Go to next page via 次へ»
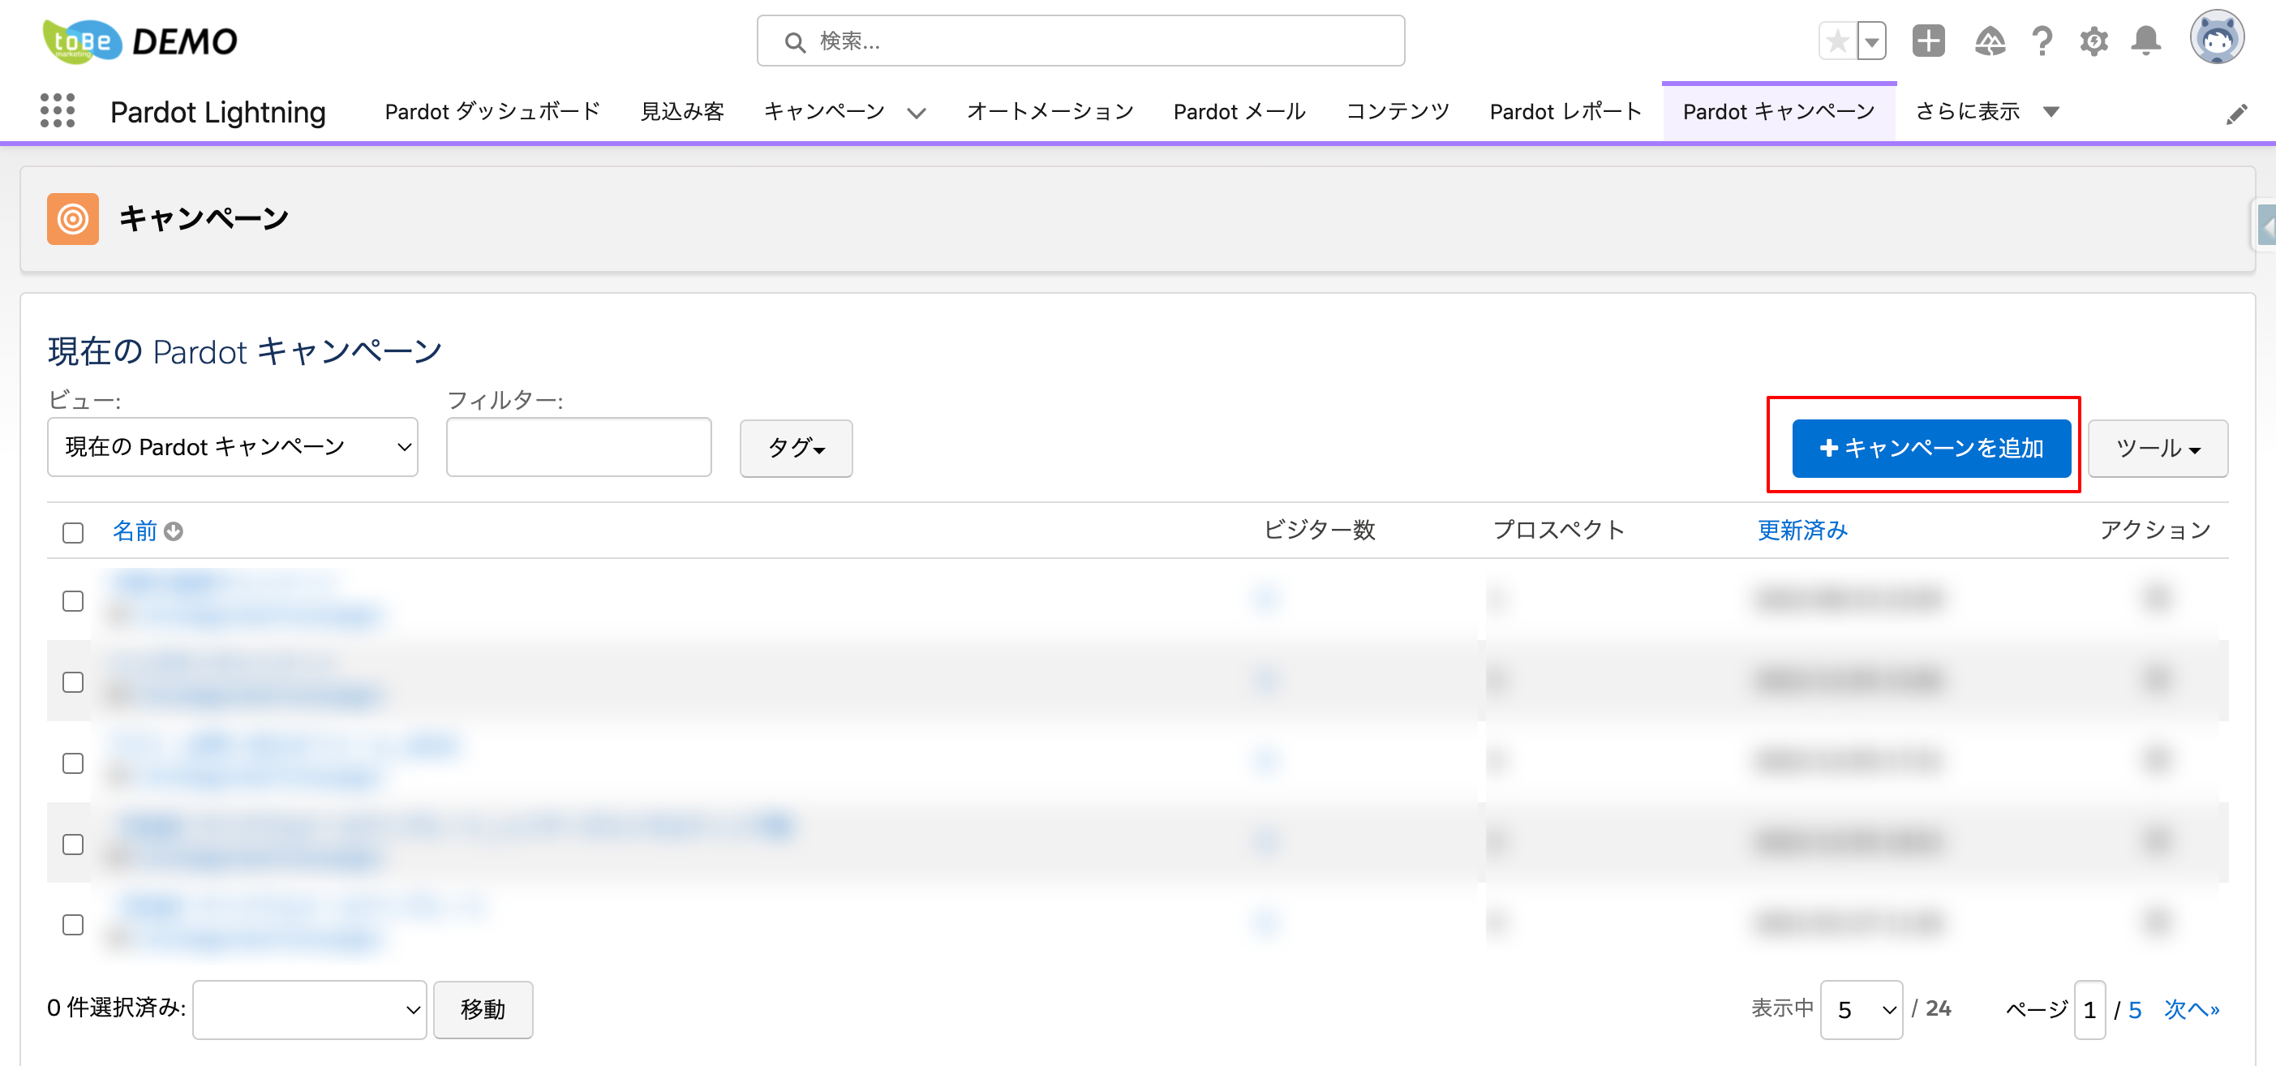 pos(2191,1009)
